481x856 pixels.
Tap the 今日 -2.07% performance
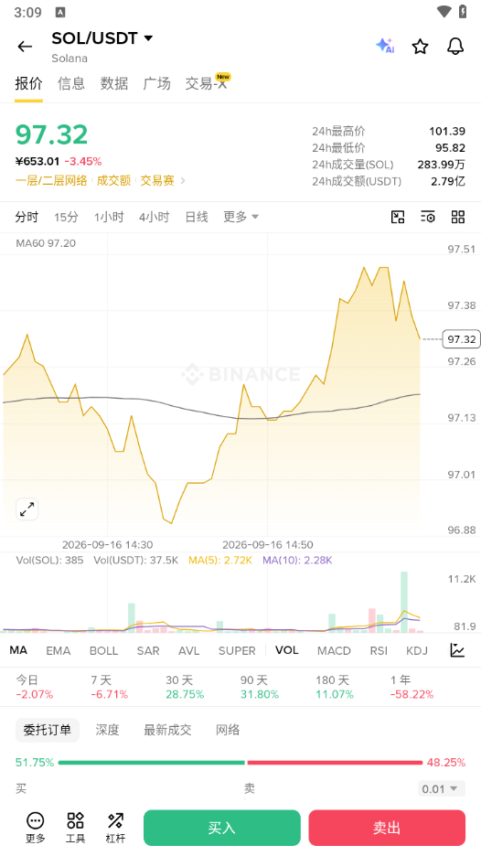pyautogui.click(x=35, y=688)
